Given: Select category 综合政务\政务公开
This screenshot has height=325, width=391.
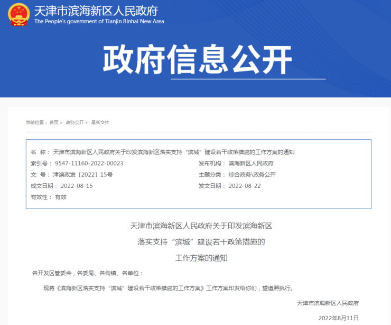Looking at the screenshot, I should 252,175.
